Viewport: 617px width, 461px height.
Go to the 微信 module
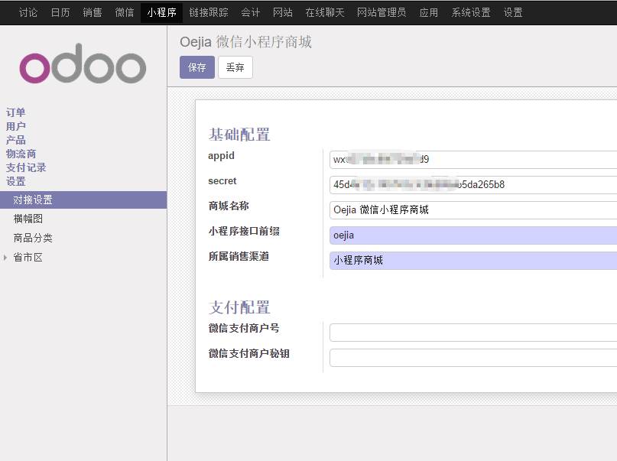pos(124,12)
